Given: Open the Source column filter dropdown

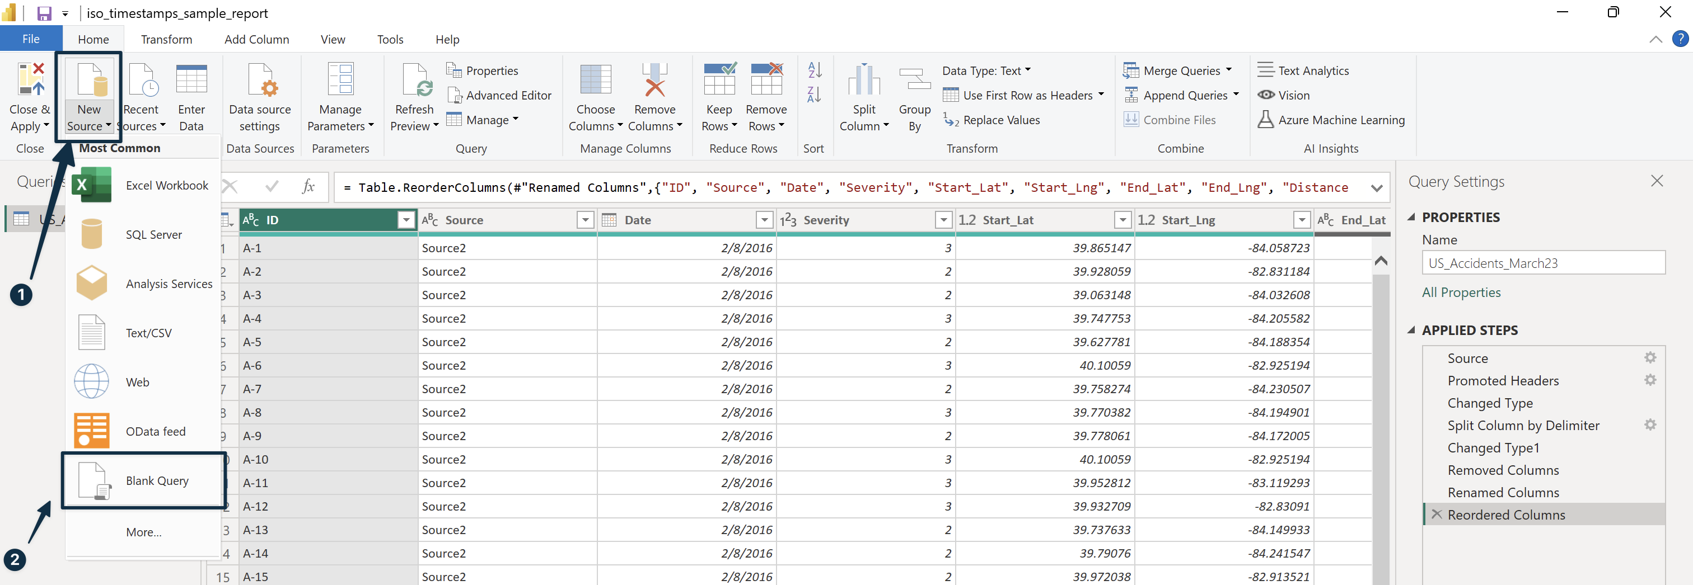Looking at the screenshot, I should click(585, 220).
